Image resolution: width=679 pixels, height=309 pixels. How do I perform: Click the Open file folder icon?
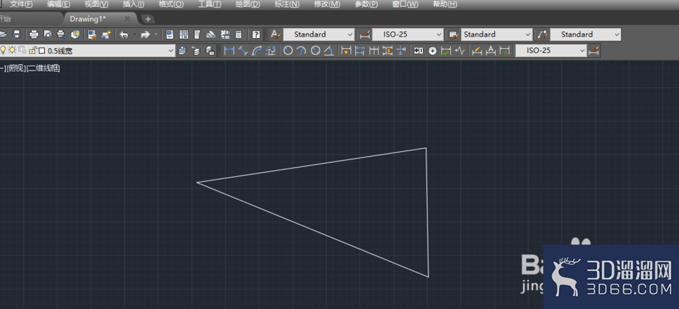tap(2, 34)
